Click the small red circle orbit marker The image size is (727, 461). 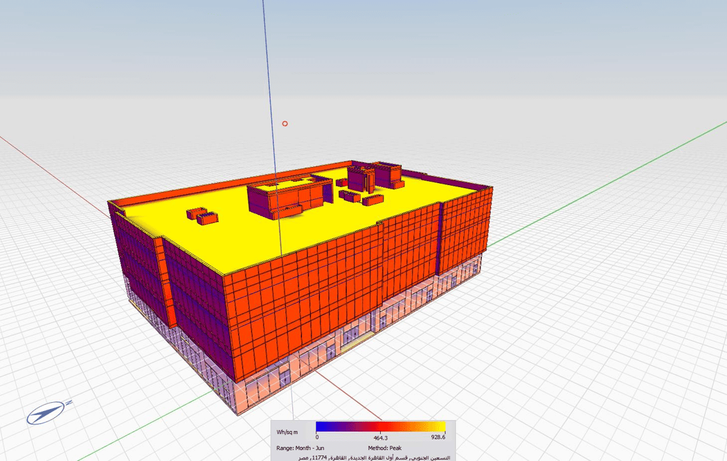coord(285,124)
